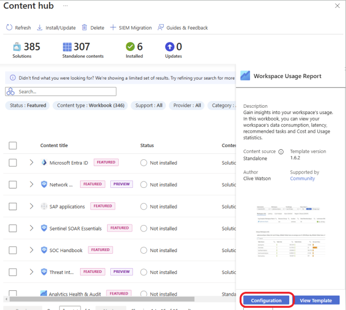Click SIEM Migration in the toolbar

[135, 28]
